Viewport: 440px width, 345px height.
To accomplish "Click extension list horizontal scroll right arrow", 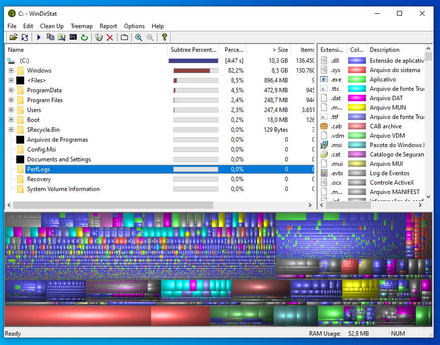I will click(x=420, y=205).
